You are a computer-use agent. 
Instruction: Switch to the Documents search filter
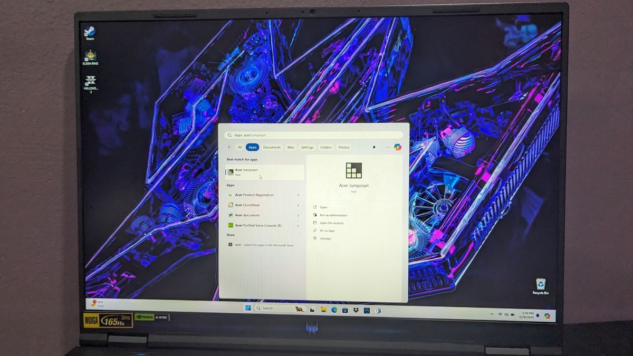272,147
